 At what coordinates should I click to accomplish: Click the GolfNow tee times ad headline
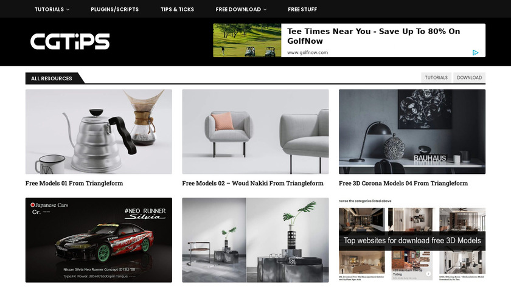[374, 36]
